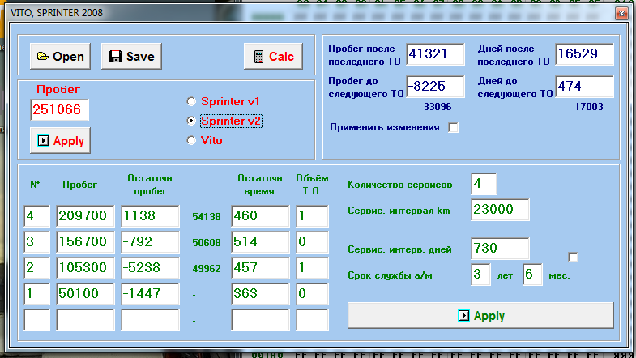This screenshot has height=358, width=636.
Task: Click the red Calc button
Action: (x=273, y=56)
